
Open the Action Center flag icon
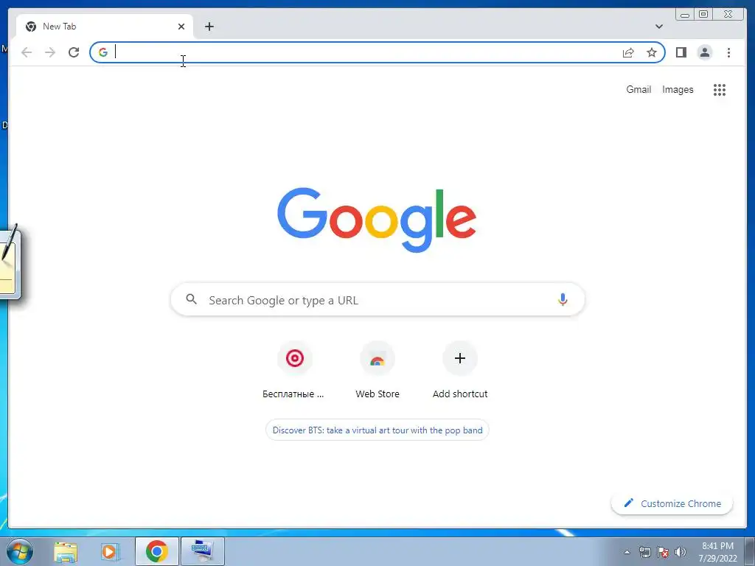(x=663, y=552)
